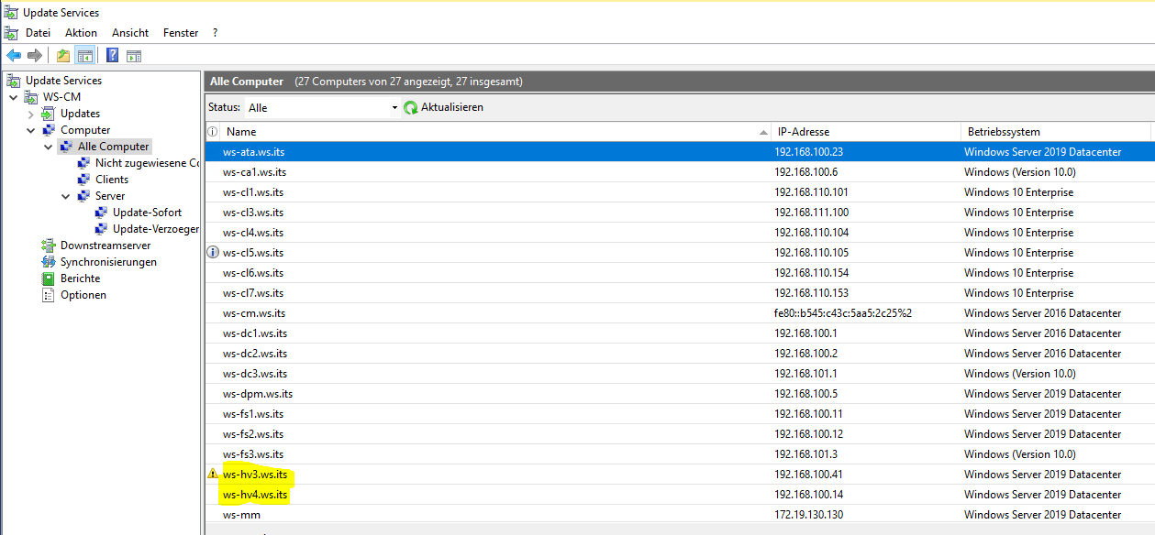Click the Update Services tree root icon

point(14,81)
